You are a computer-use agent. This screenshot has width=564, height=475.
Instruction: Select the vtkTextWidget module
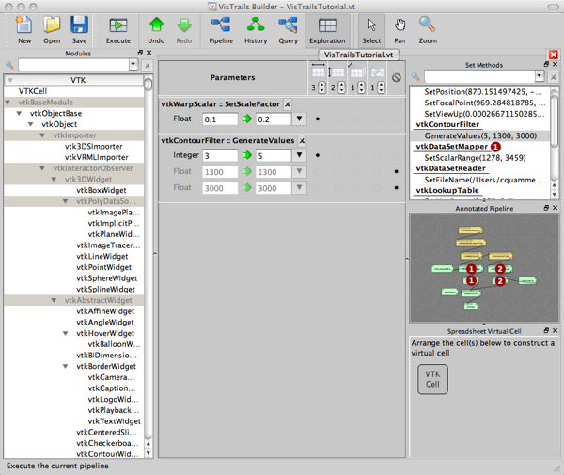coord(114,421)
